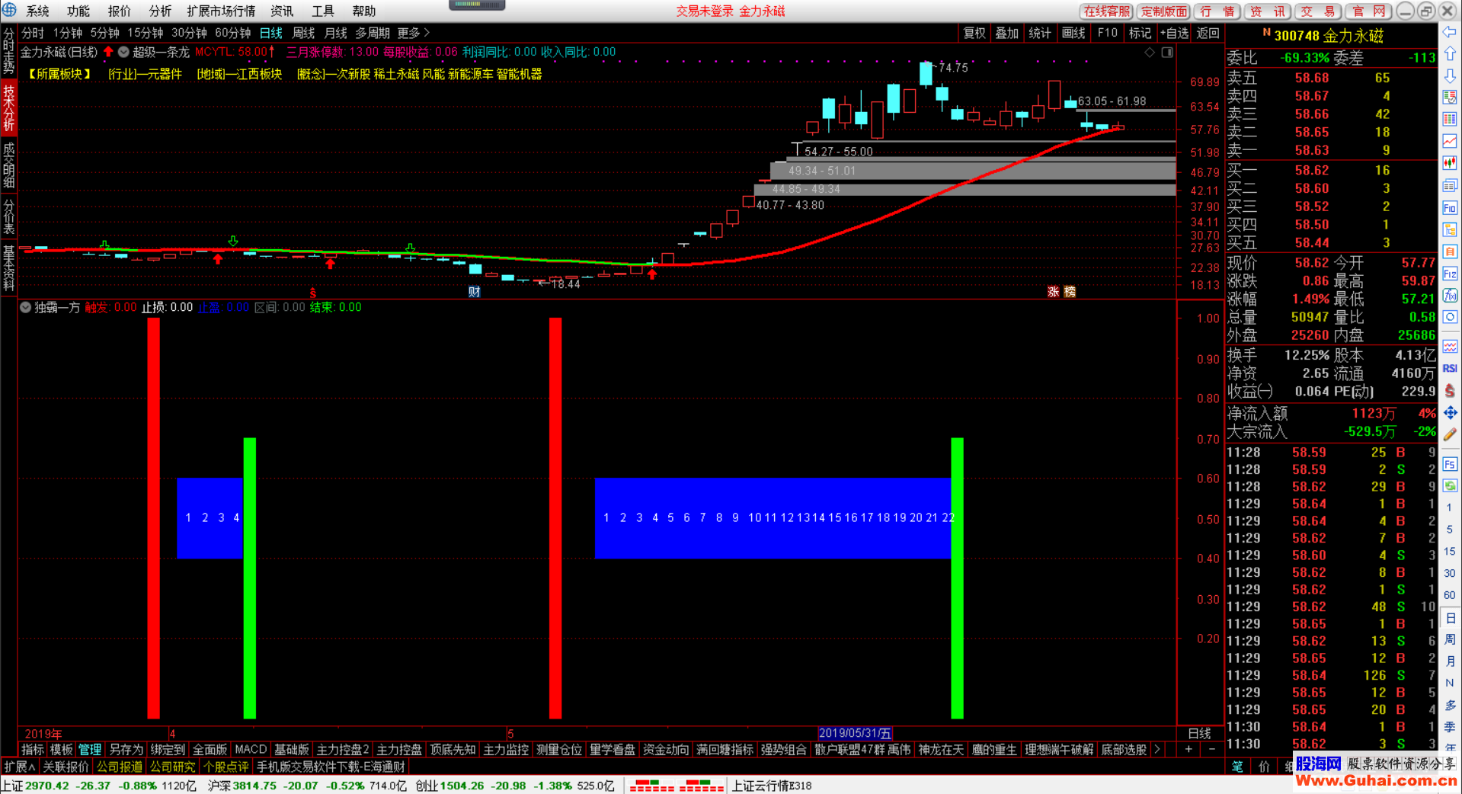The height and width of the screenshot is (794, 1462).
Task: Switch to 周线 weekly period
Action: pyautogui.click(x=303, y=33)
